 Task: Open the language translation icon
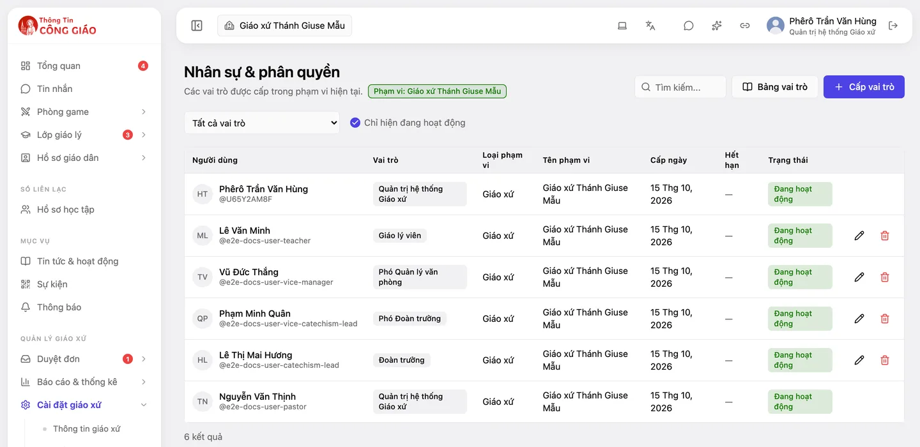click(650, 26)
